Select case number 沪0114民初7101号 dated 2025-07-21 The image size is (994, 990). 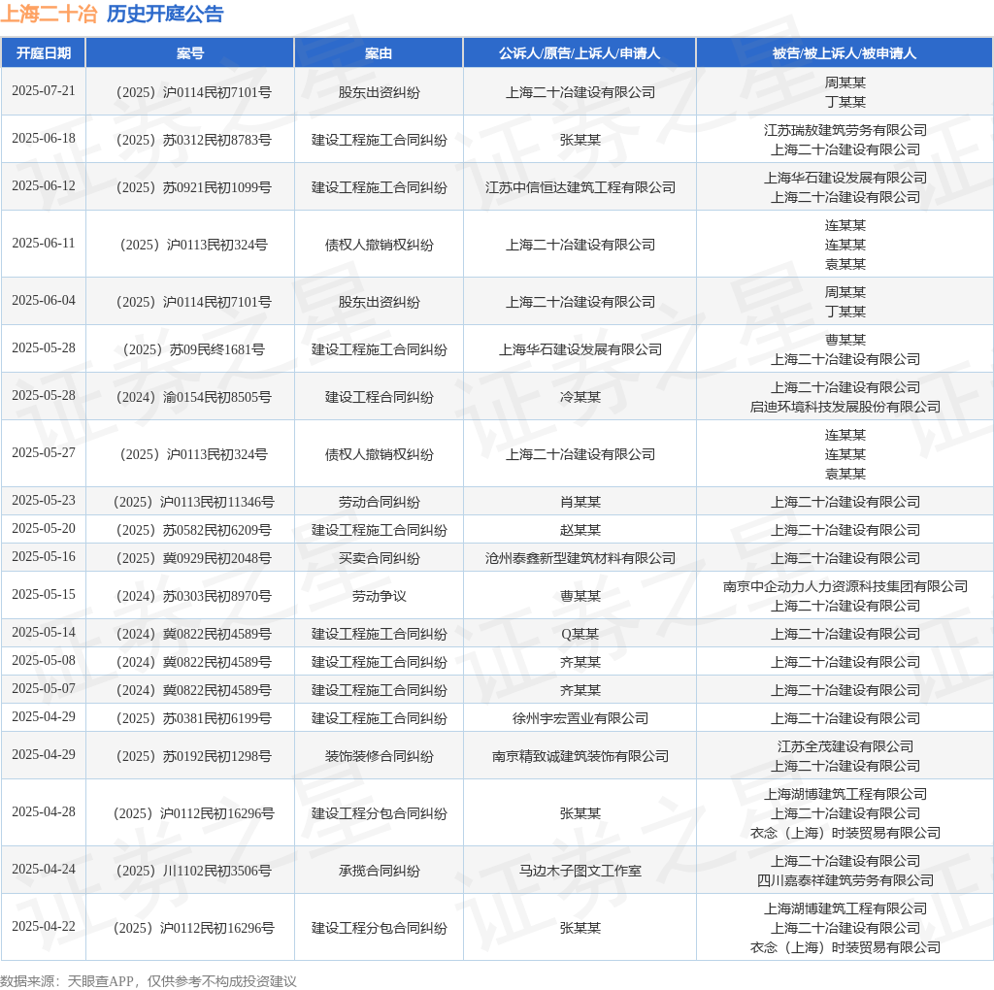193,92
